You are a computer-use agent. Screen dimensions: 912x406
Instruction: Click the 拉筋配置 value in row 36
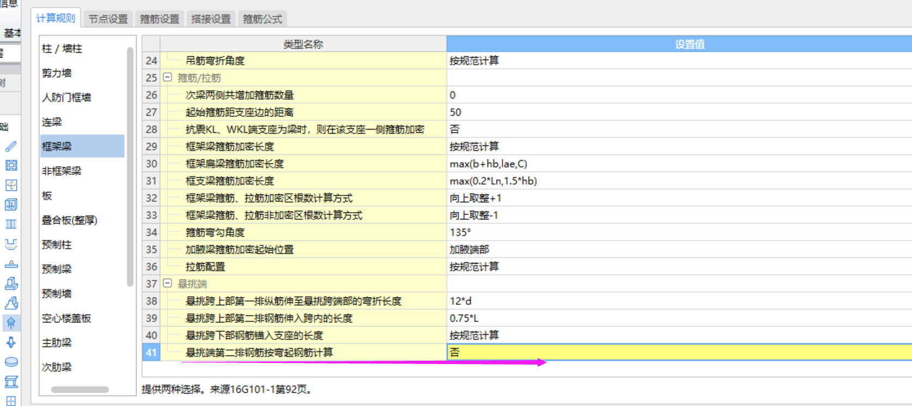click(x=679, y=266)
